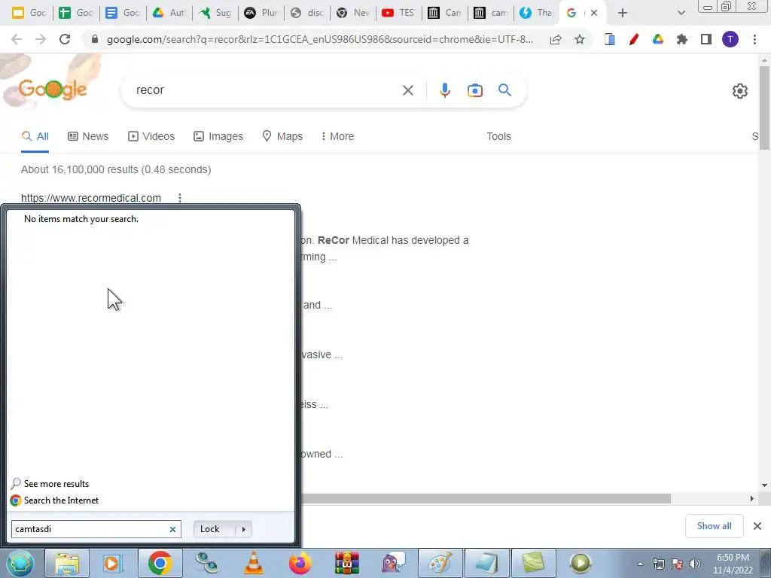Click the vertical scrollbar down arrow
Viewport: 771px width, 578px height.
pyautogui.click(x=765, y=485)
